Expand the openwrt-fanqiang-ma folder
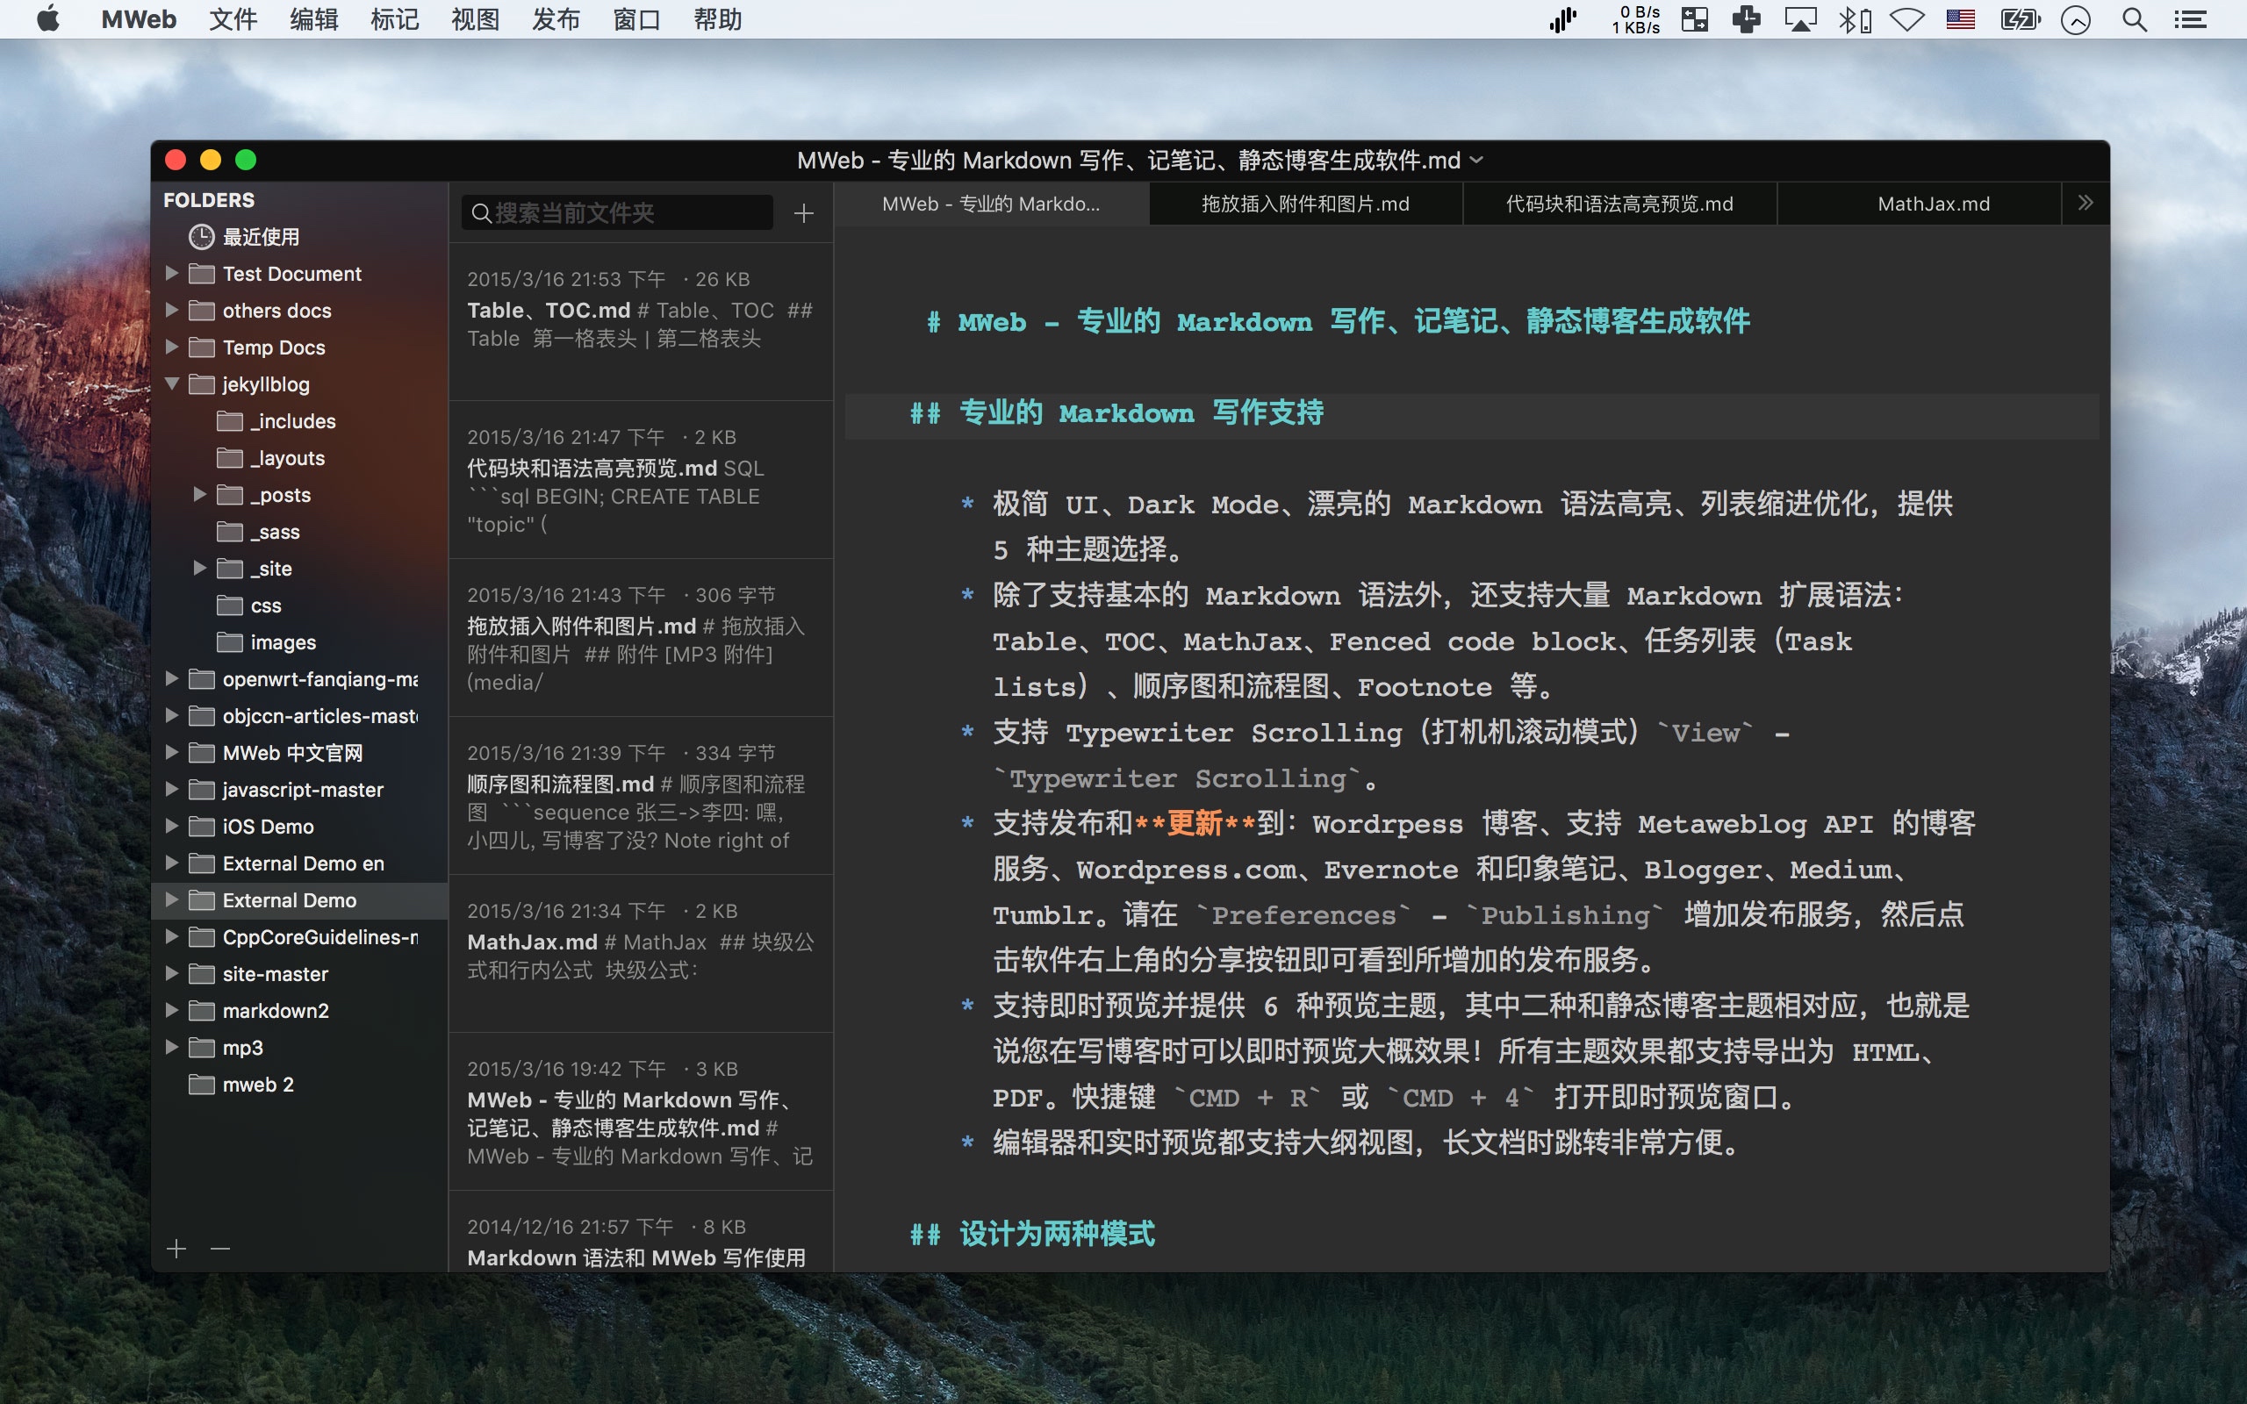Screen dimensions: 2247x1404 click(175, 679)
